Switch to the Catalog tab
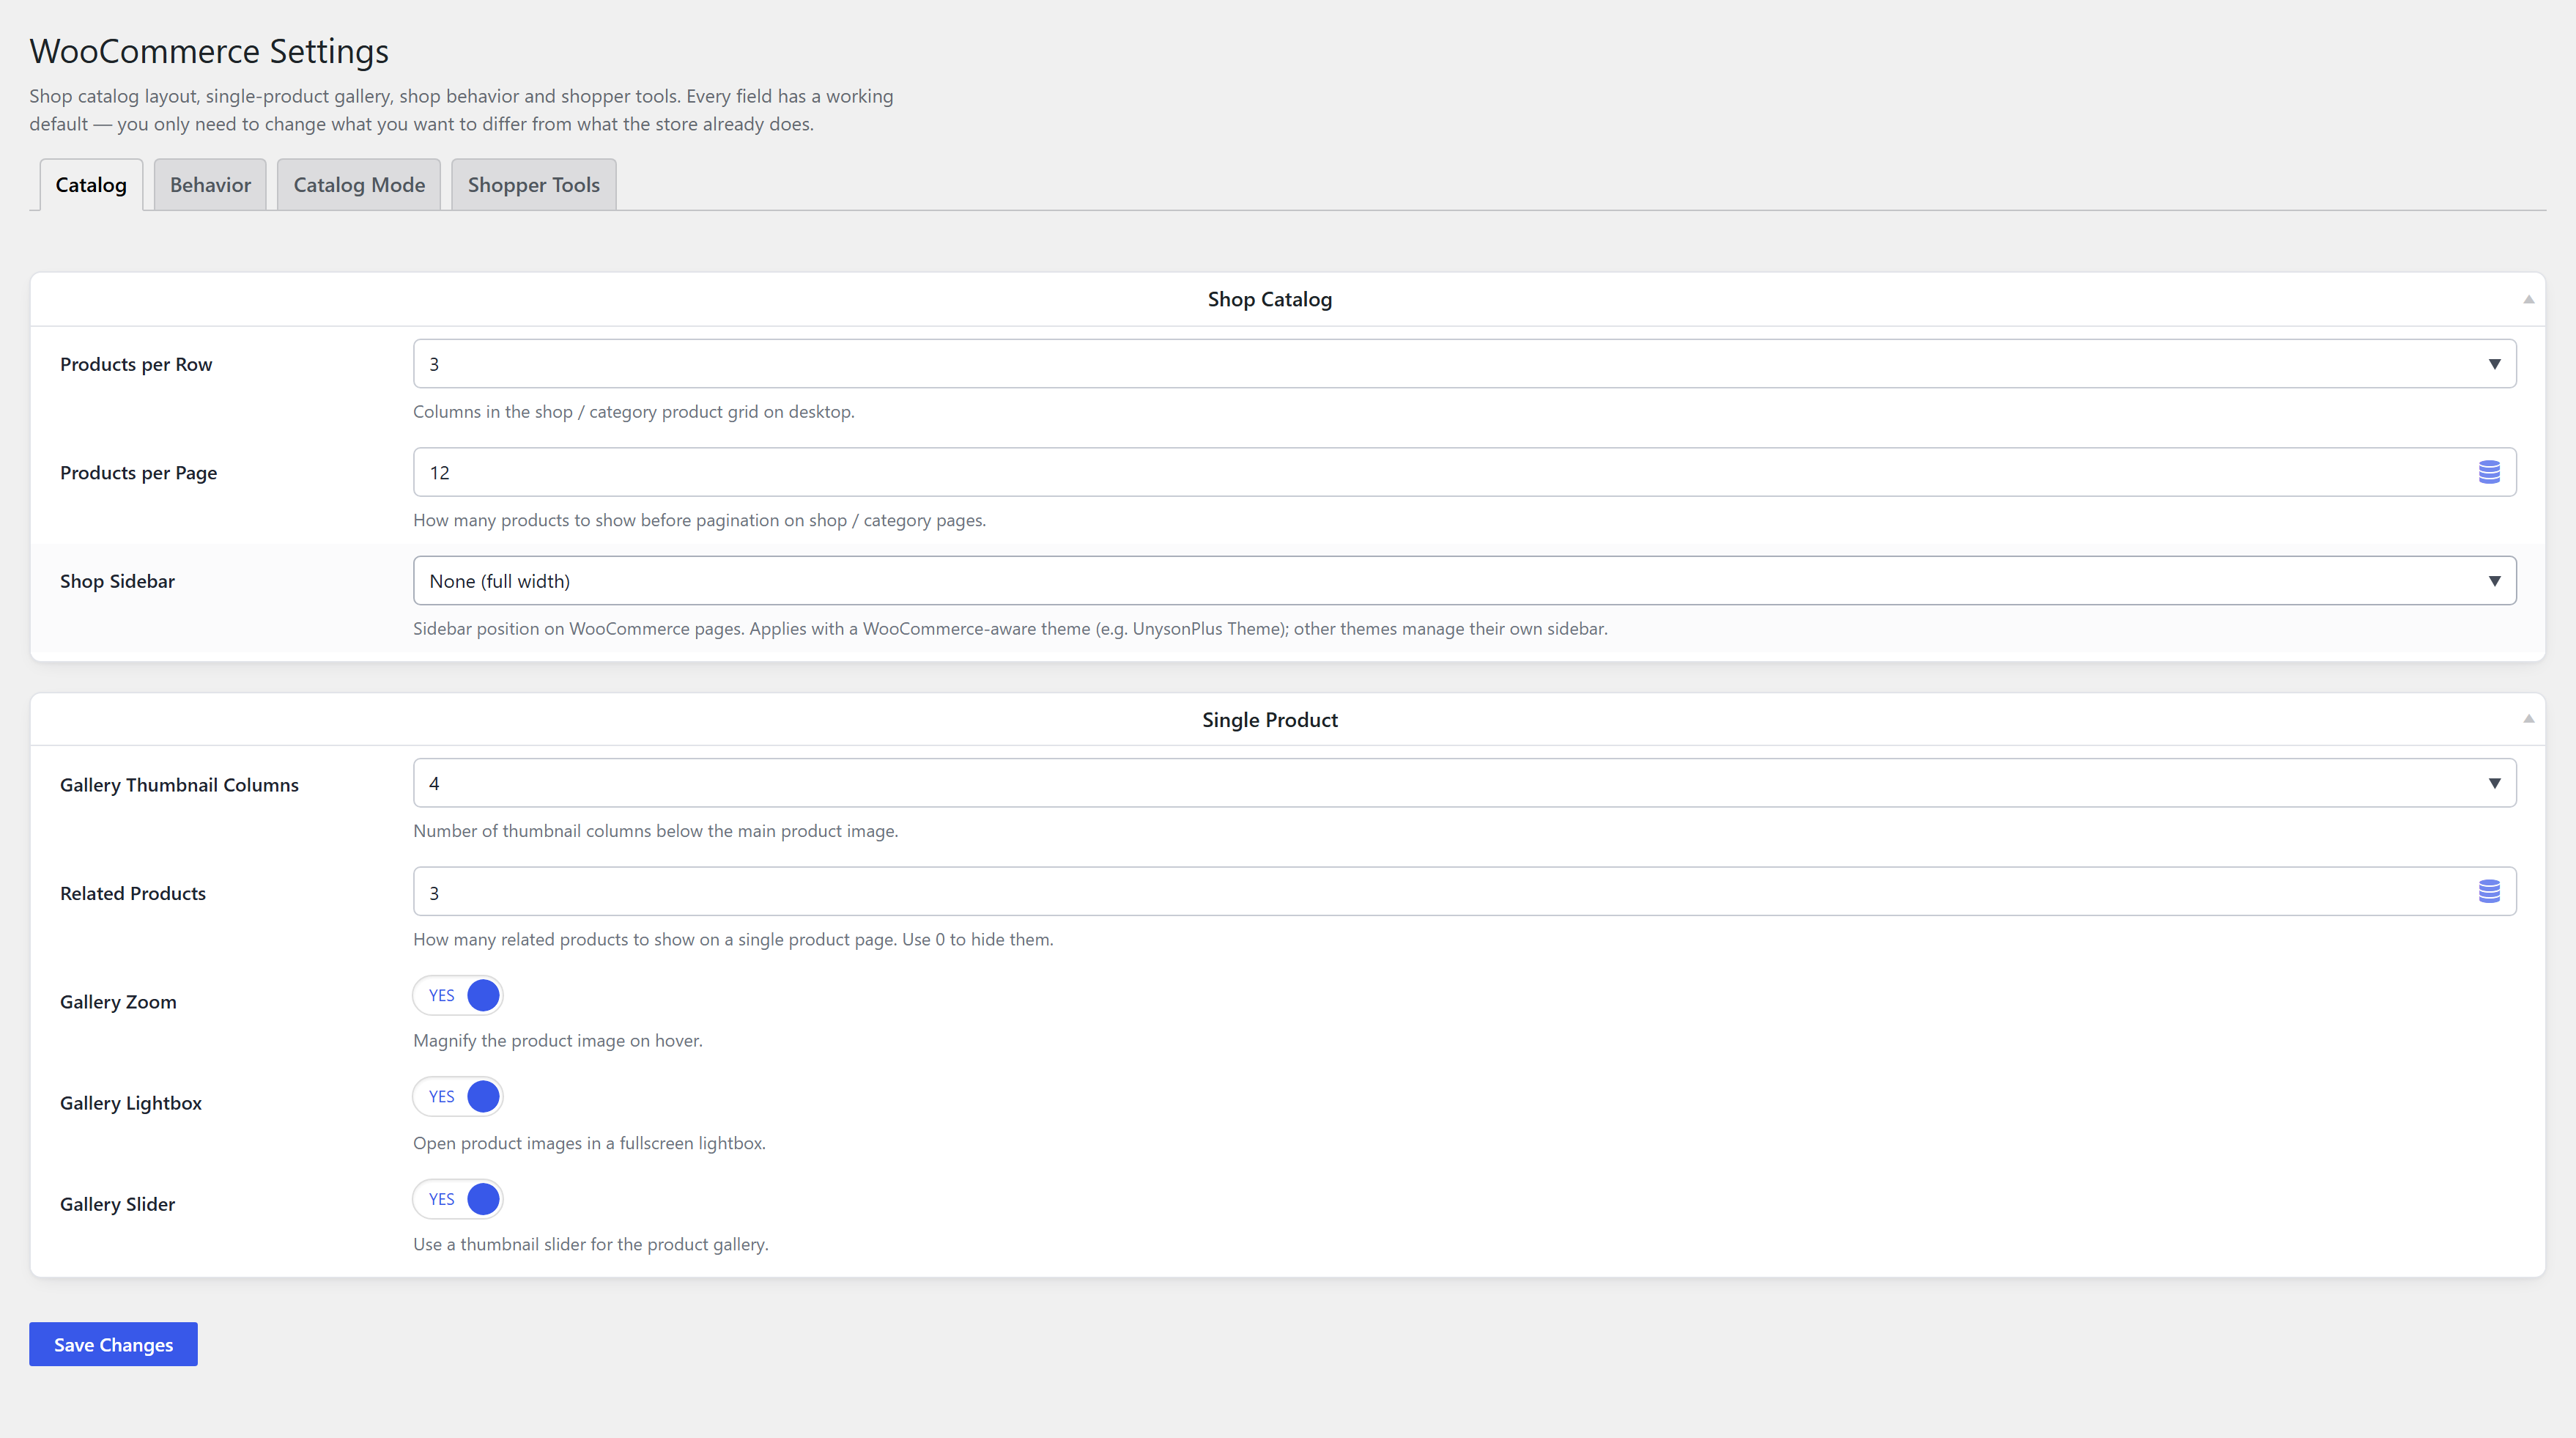 (91, 185)
